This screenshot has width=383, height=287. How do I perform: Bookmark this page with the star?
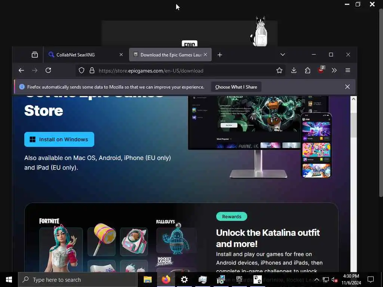coord(279,71)
